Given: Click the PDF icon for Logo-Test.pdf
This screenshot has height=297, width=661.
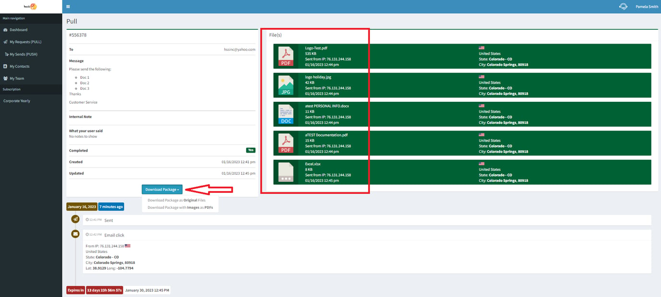Looking at the screenshot, I should click(286, 56).
